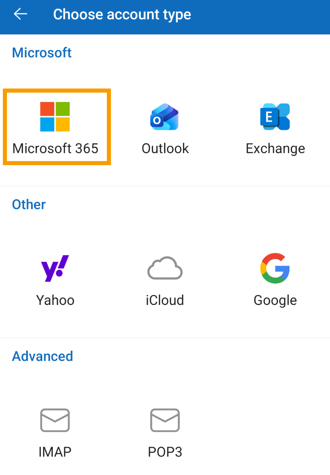Tap the Google G logo
Viewport: 330px width, 475px height.
[275, 268]
